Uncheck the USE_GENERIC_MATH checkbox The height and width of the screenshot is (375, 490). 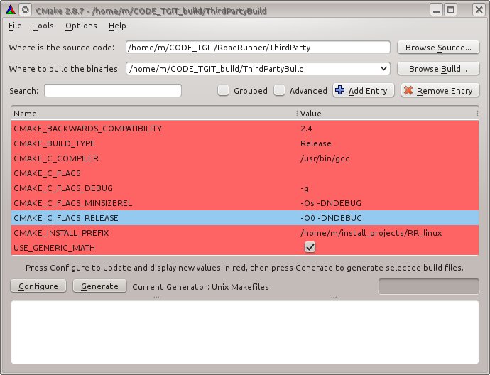coord(310,248)
